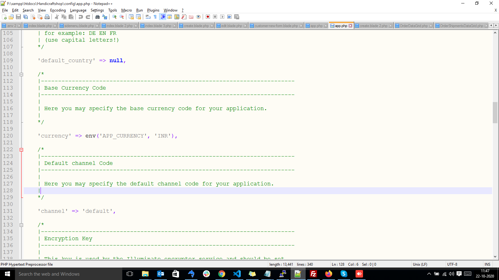Toggle synchronize horizontal scrolling icon
The height and width of the screenshot is (280, 499).
(138, 17)
